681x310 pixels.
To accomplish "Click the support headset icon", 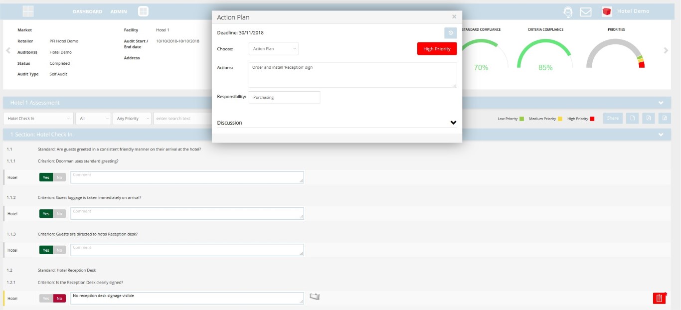I will click(x=567, y=11).
